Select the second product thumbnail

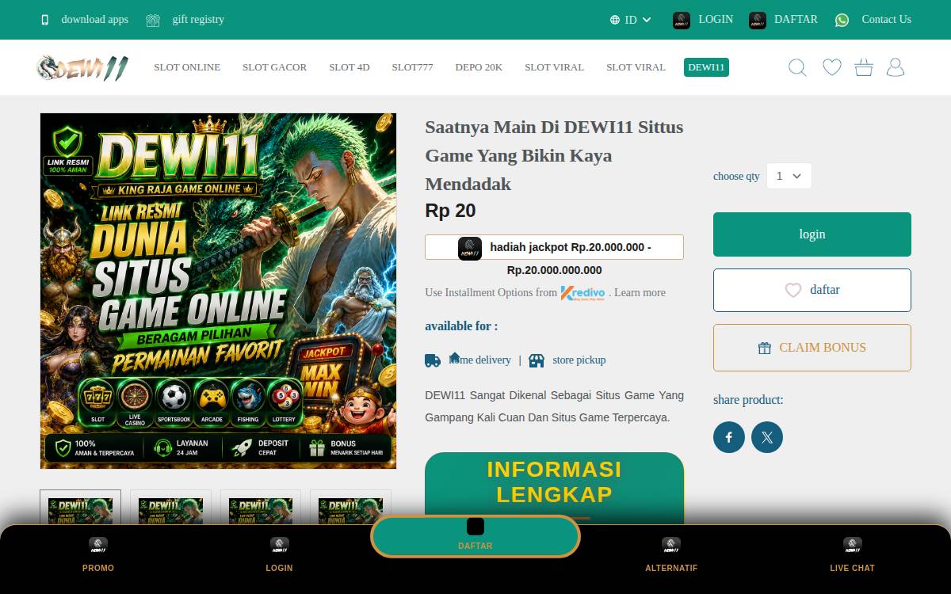(x=170, y=507)
